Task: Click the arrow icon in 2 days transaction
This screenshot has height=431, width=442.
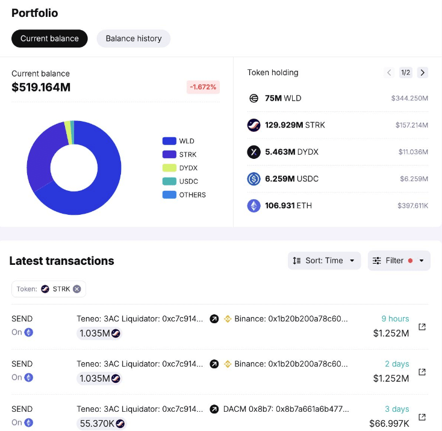Action: [x=214, y=364]
